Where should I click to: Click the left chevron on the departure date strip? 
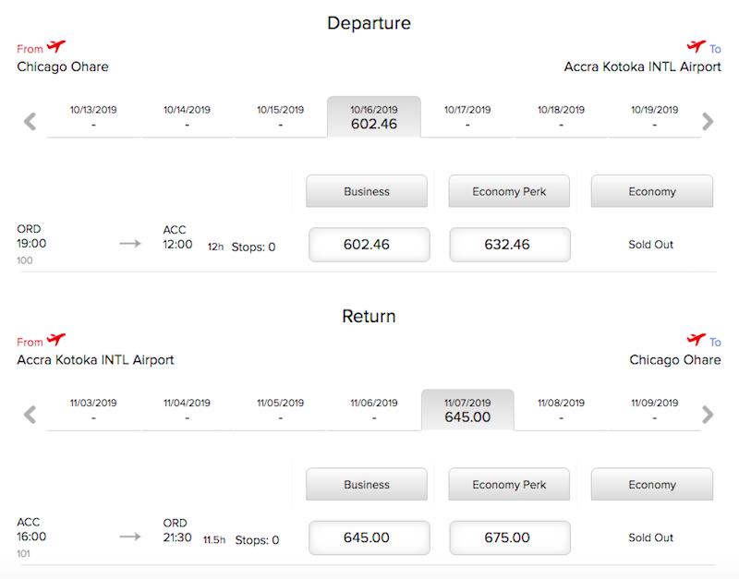click(x=29, y=120)
